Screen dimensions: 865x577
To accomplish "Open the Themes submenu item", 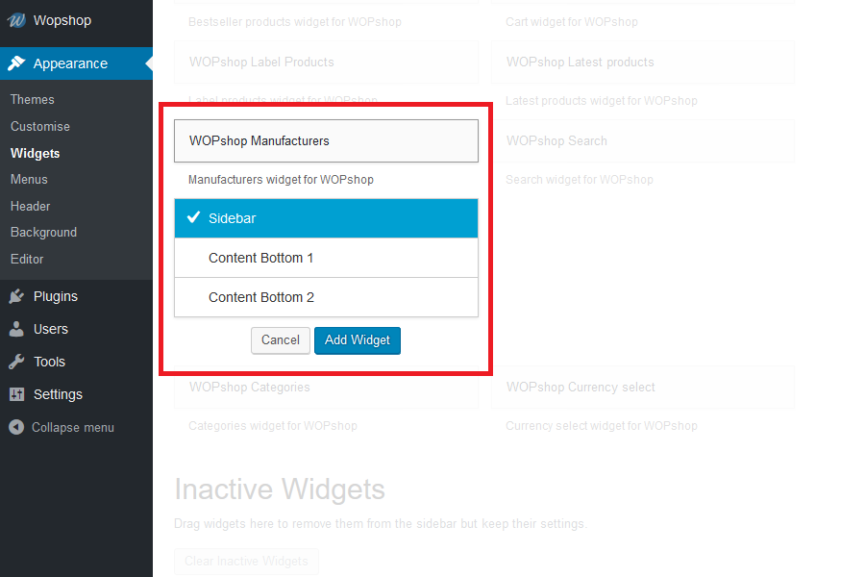I will (33, 99).
